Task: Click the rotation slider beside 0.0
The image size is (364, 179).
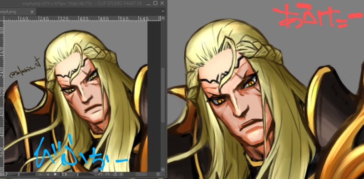Action: coord(86,174)
